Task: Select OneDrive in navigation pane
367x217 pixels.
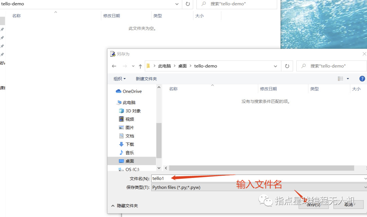Action: click(129, 91)
